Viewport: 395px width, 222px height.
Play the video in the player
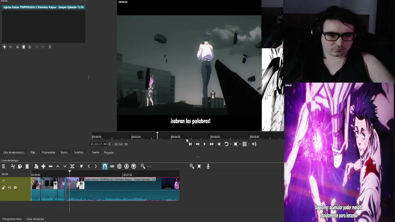coord(204,144)
